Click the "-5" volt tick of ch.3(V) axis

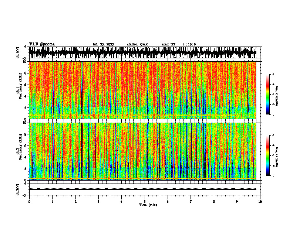point(25,195)
